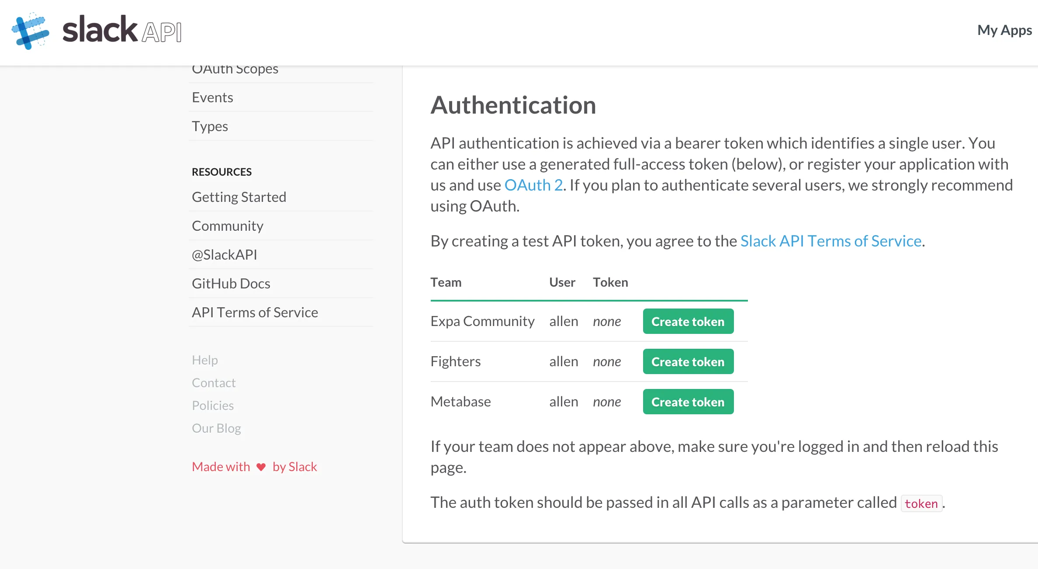The height and width of the screenshot is (569, 1038).
Task: Create token for Fighters team
Action: point(688,361)
